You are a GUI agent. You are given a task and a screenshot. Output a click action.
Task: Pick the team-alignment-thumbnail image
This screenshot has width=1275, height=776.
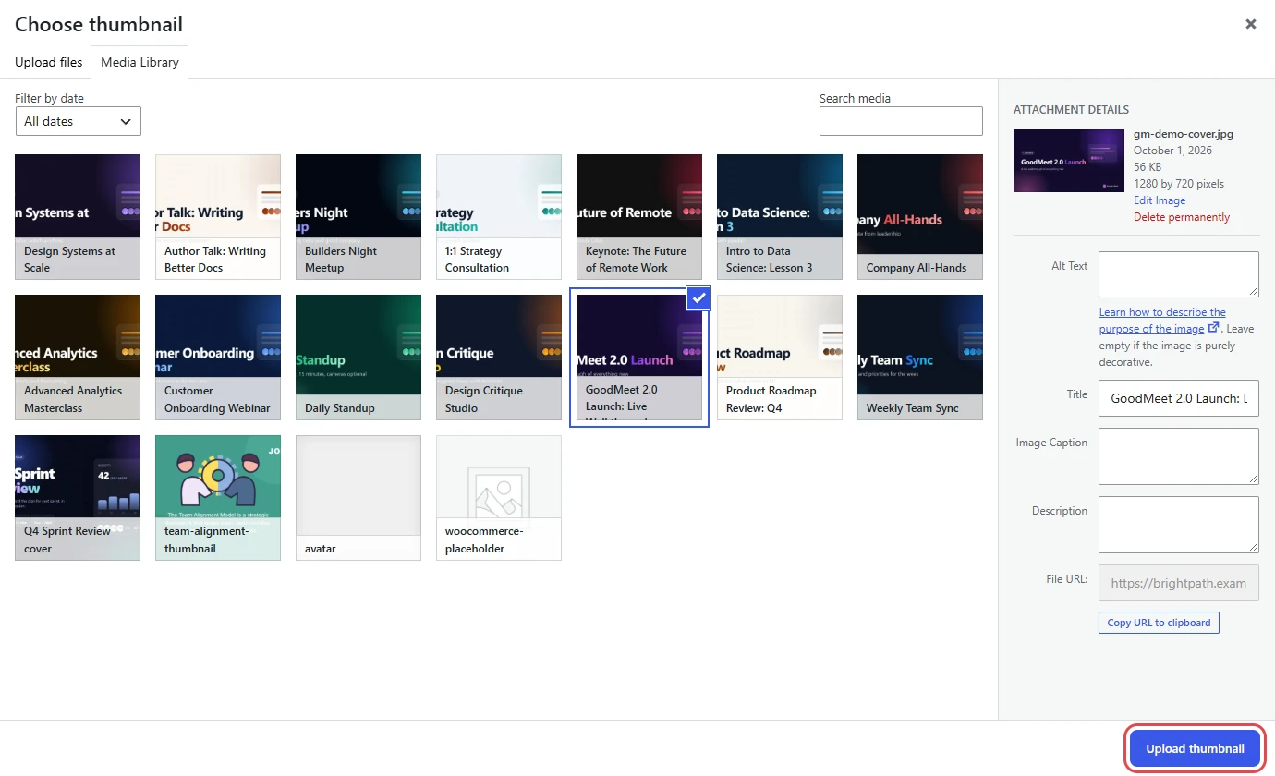[218, 498]
